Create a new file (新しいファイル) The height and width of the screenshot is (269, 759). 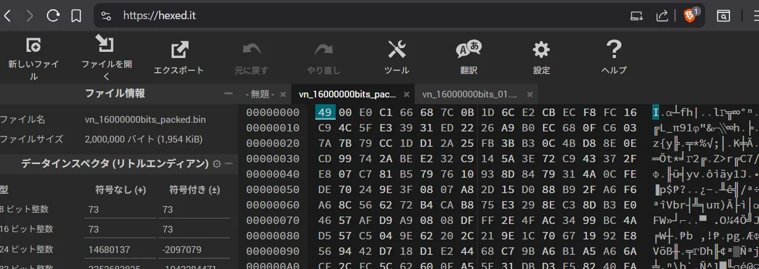coord(33,59)
